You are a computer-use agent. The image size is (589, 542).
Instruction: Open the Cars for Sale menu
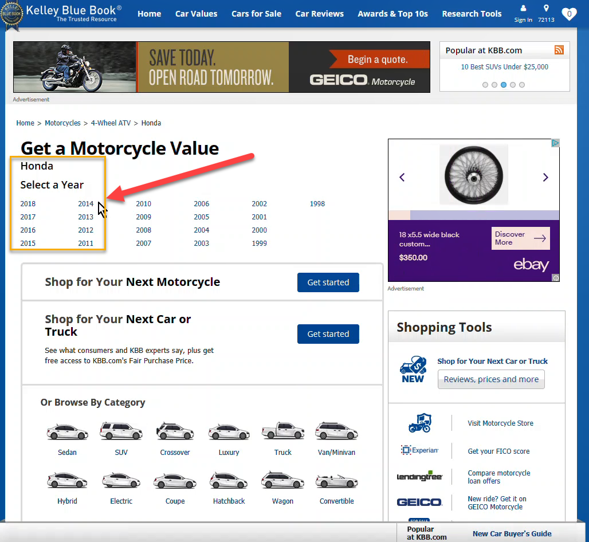256,14
